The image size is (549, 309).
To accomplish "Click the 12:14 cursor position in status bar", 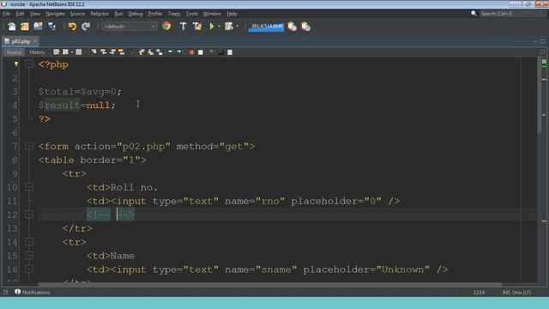I will (479, 292).
